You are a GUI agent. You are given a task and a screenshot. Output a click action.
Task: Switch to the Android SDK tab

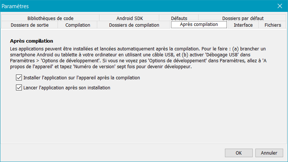tap(130, 18)
